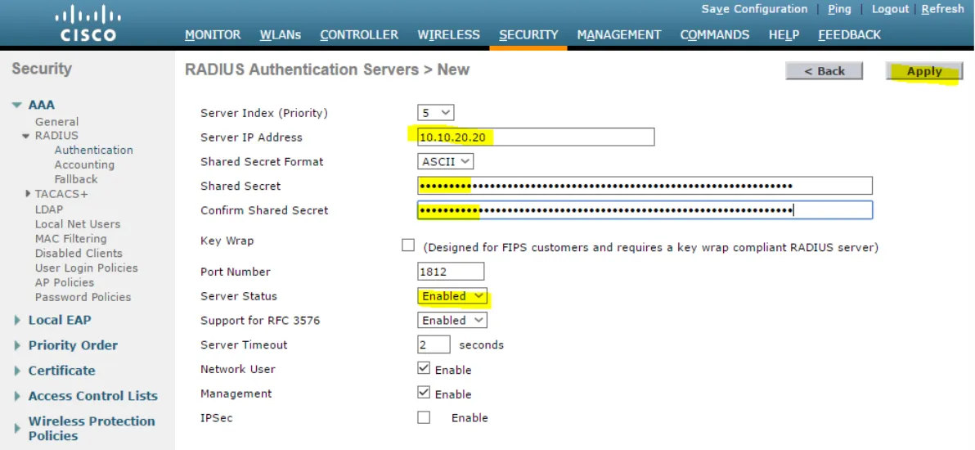975x450 pixels.
Task: Expand the TACACS+ tree node
Action: [x=28, y=194]
